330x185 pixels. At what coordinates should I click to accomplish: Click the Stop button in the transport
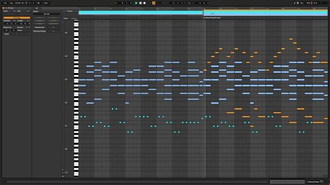pos(140,3)
